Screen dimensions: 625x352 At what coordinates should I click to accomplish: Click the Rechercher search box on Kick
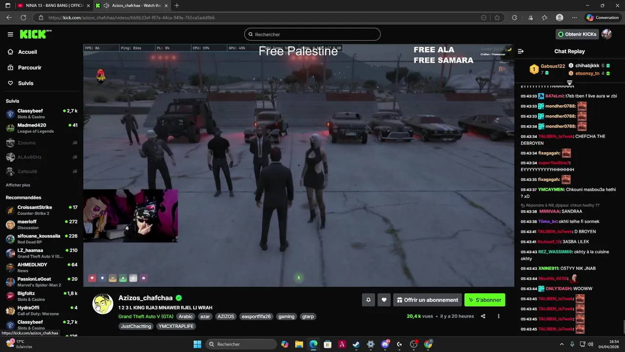tap(312, 34)
